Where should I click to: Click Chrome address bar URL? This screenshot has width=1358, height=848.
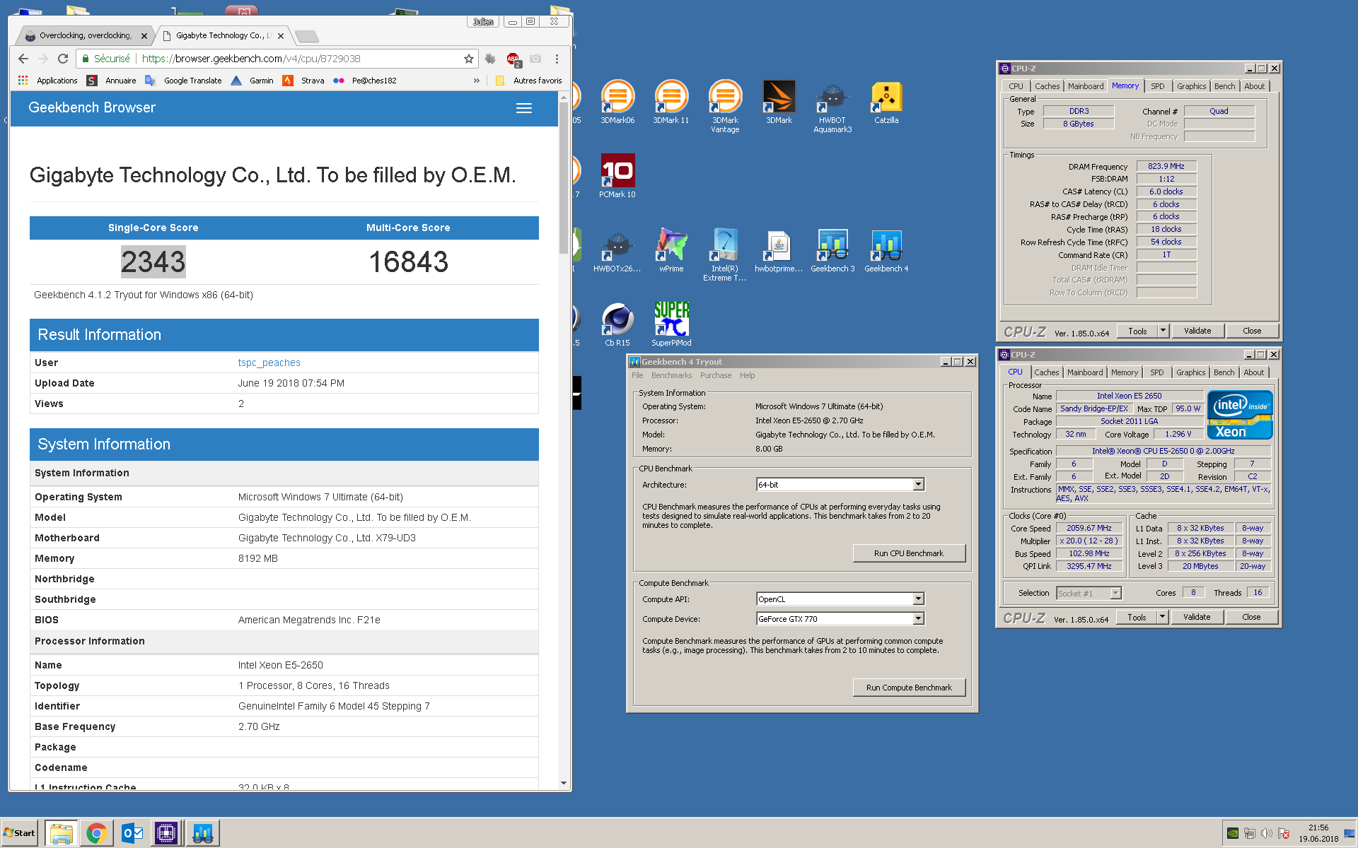coord(251,59)
